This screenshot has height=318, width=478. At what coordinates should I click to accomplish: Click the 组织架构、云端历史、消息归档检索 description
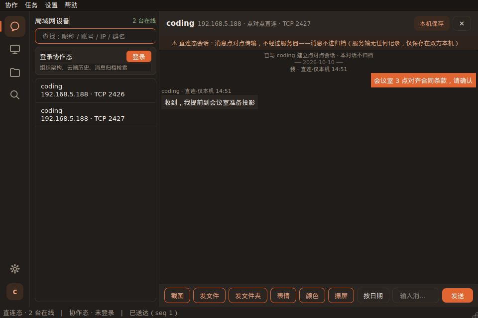tap(84, 68)
